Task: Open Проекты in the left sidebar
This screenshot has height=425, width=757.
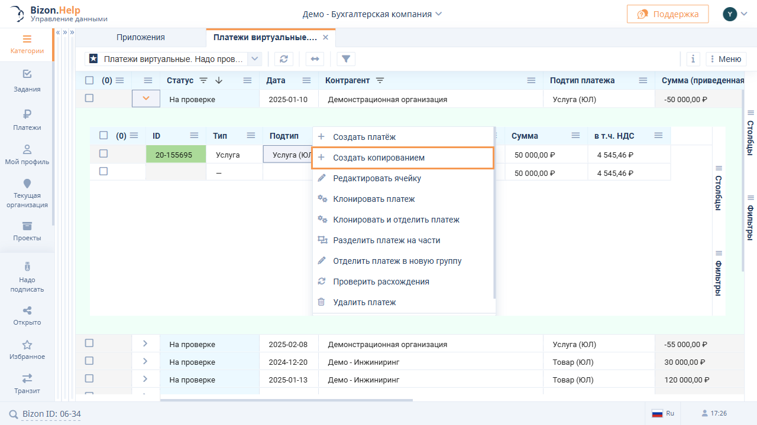Action: click(27, 231)
